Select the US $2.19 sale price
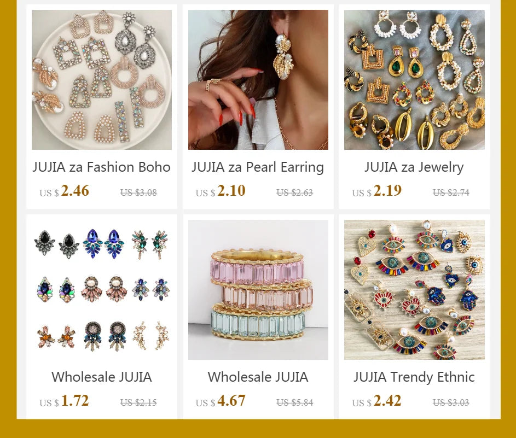This screenshot has width=516, height=438. tap(377, 191)
